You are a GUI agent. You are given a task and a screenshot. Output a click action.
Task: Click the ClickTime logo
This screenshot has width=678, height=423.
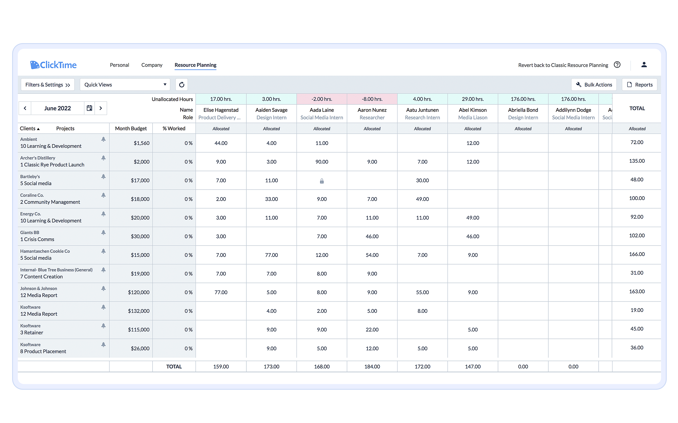click(x=53, y=65)
